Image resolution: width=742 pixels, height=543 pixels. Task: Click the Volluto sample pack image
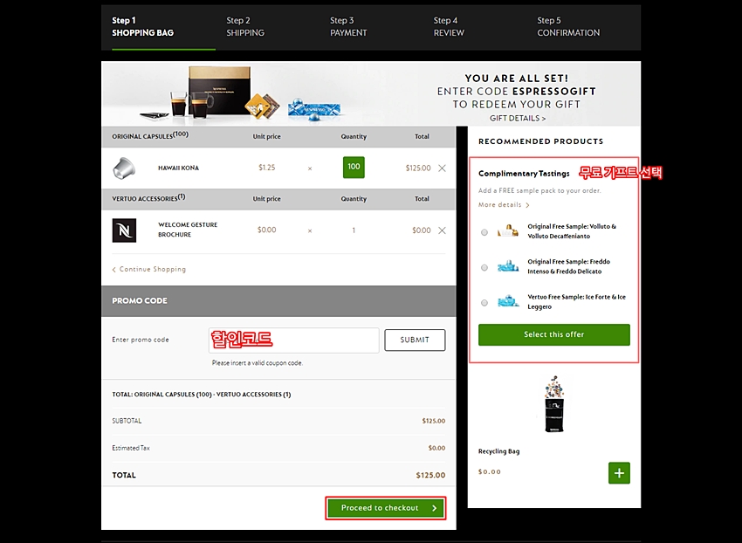pyautogui.click(x=508, y=231)
